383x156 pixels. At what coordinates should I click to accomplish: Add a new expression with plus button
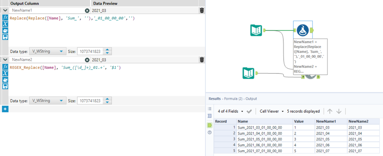pyautogui.click(x=5, y=109)
